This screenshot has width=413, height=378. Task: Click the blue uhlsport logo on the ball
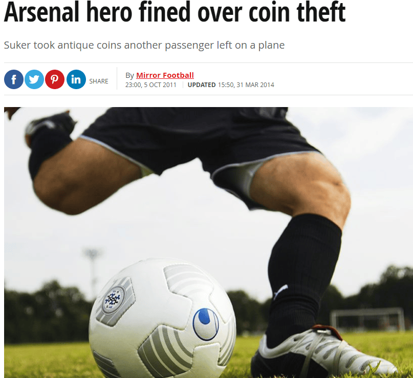[206, 324]
